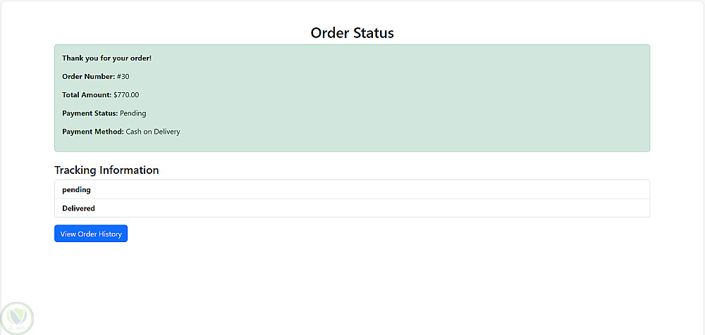Select the 'Payment Status:' label
This screenshot has width=705, height=335.
(90, 113)
